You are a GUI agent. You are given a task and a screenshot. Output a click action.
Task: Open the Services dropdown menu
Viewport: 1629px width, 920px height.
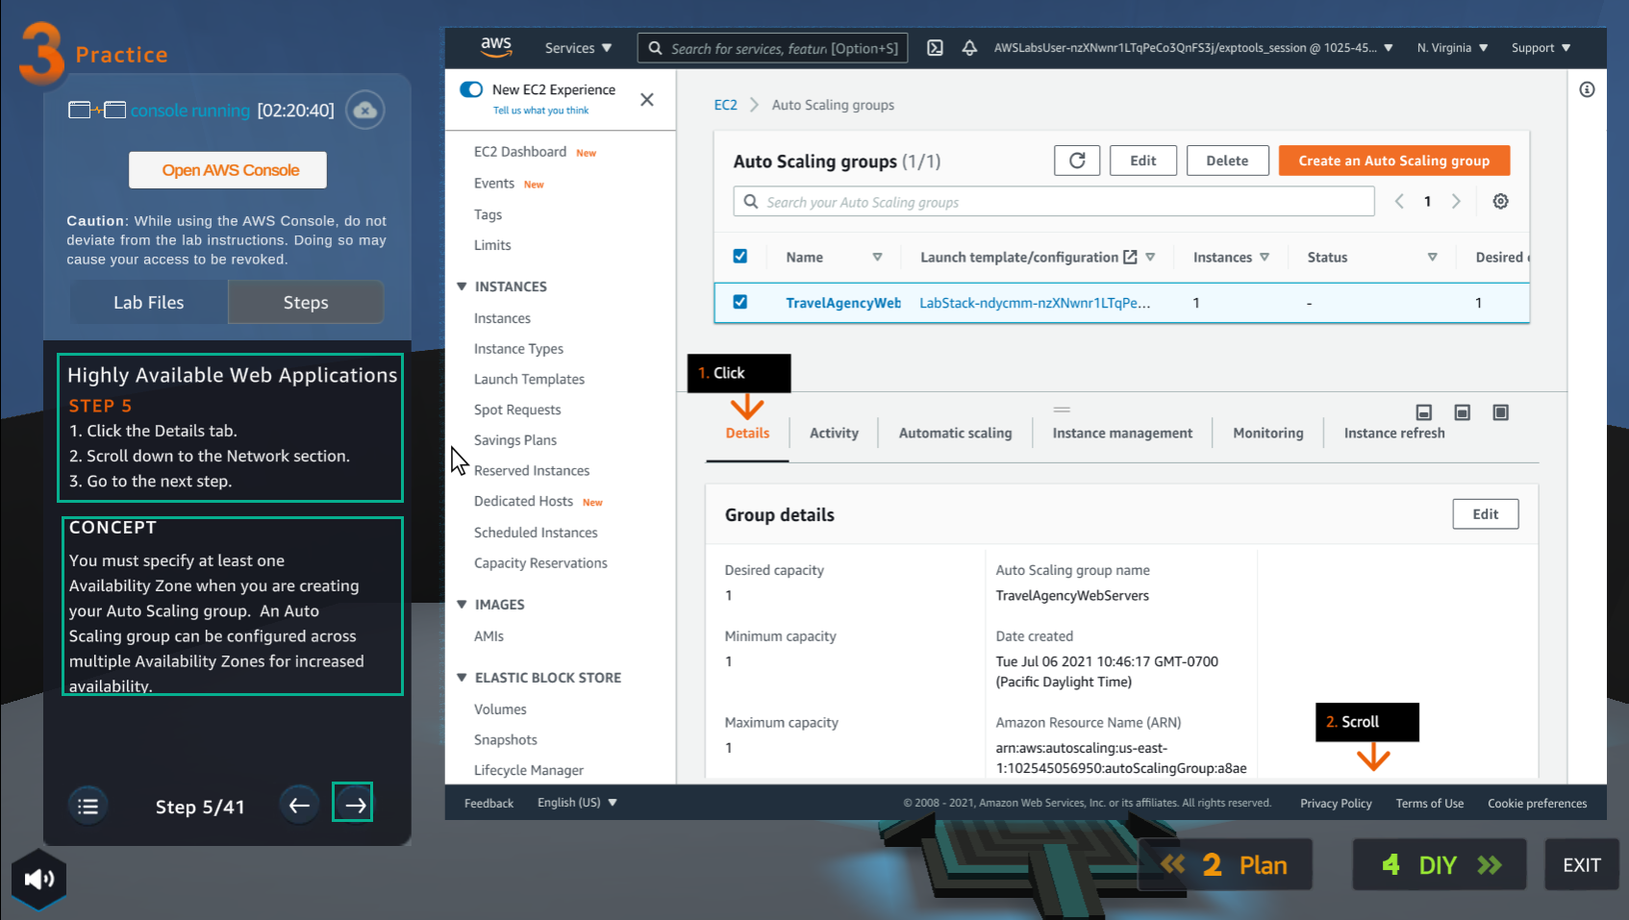(578, 48)
